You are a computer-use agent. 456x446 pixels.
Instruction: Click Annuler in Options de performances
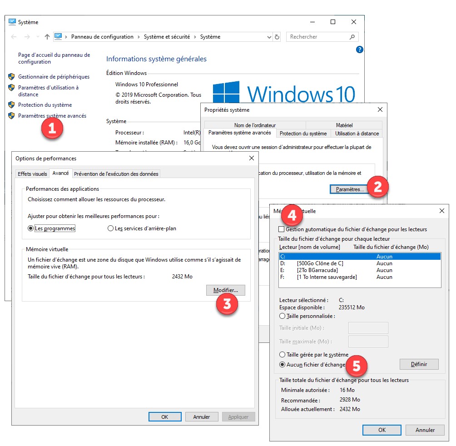point(202,417)
